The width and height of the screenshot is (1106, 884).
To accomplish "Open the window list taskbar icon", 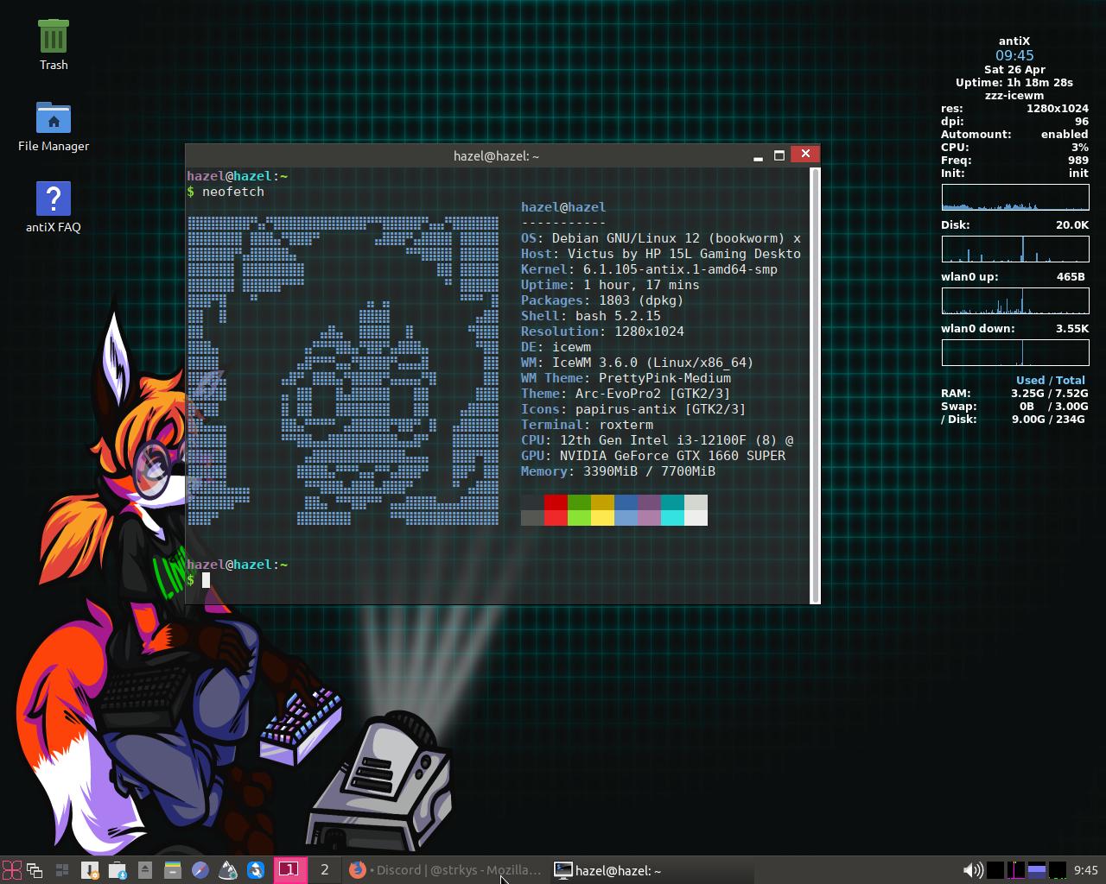I will click(x=35, y=870).
